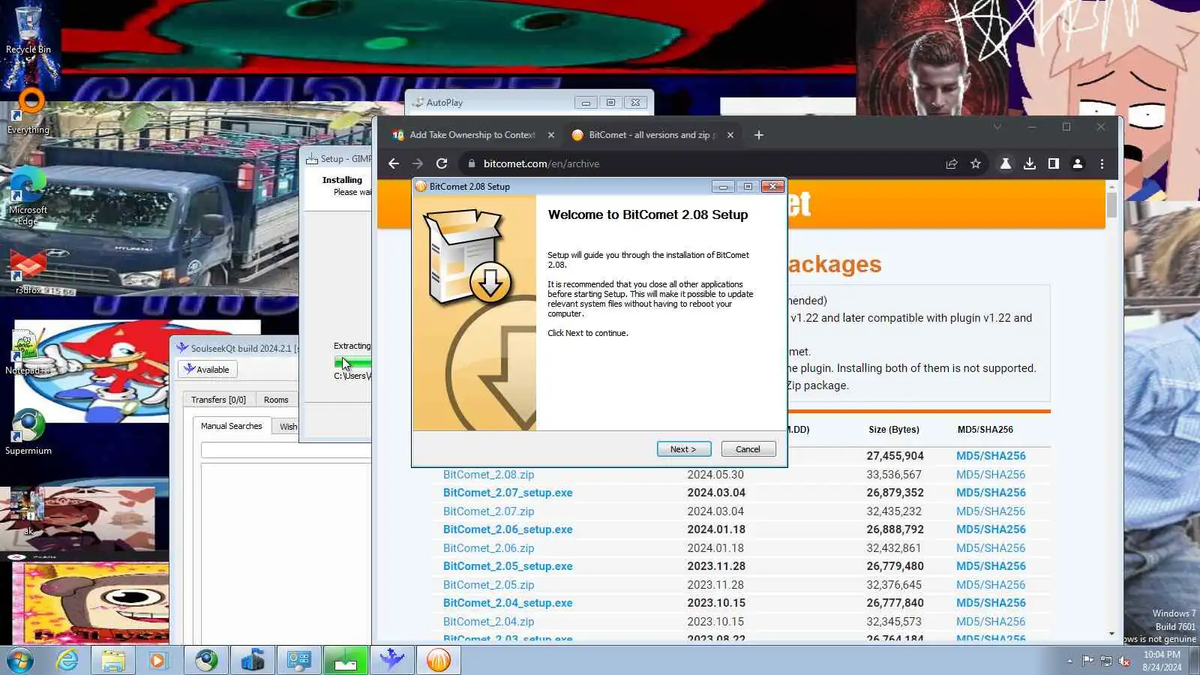Share this page from address bar

click(x=952, y=163)
